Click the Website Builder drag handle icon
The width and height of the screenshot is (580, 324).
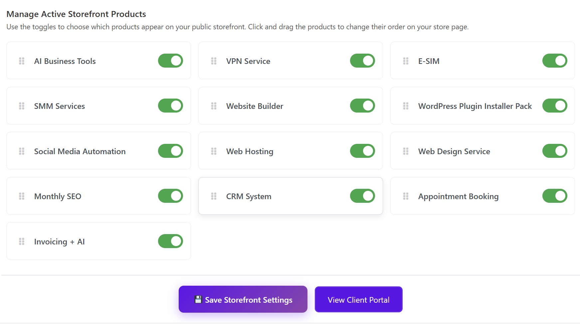pos(214,106)
